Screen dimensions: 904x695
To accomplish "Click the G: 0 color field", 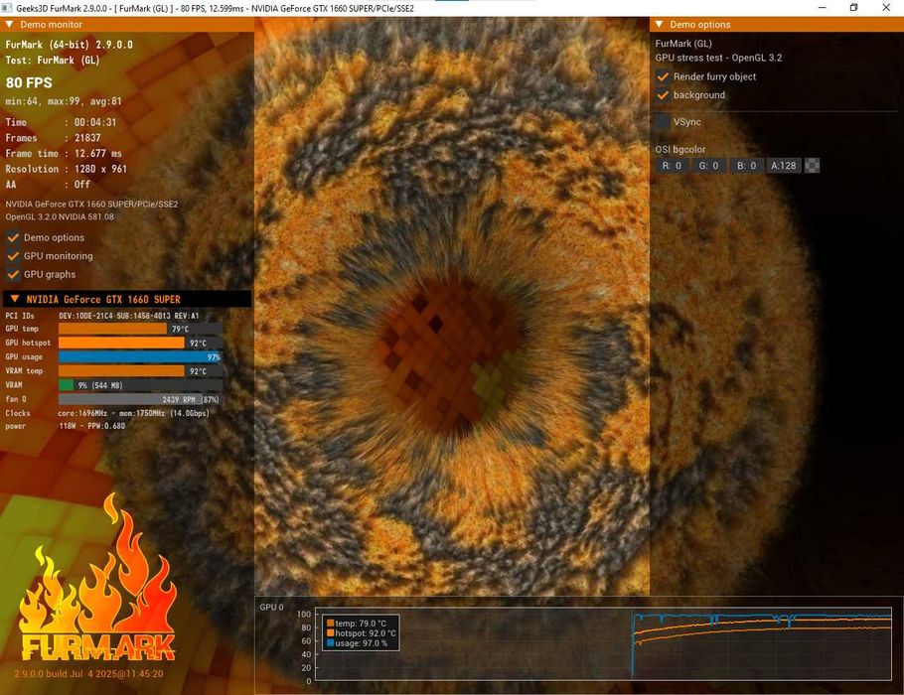I will tap(709, 166).
